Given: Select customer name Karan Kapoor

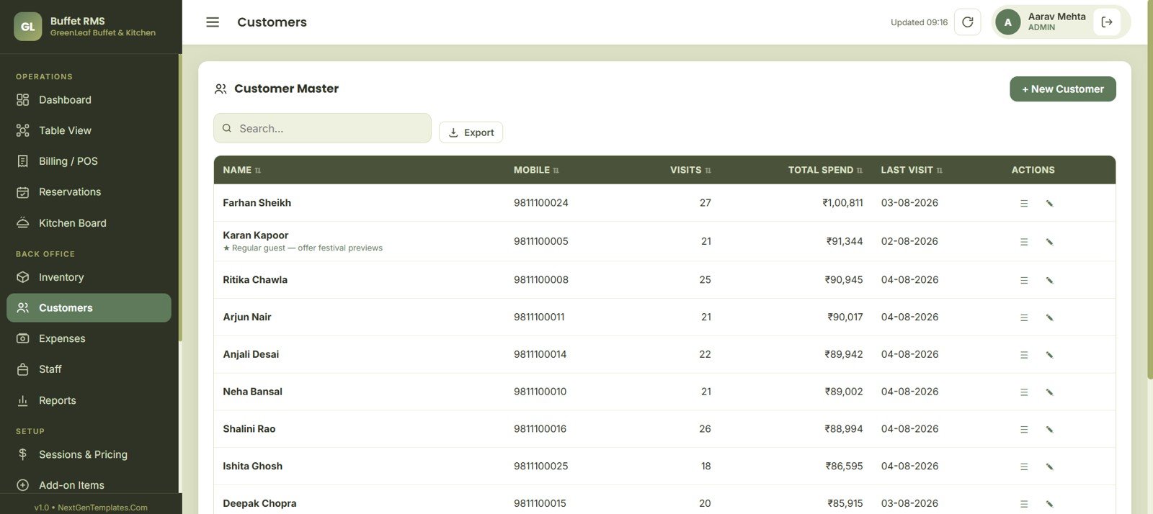Looking at the screenshot, I should tap(255, 235).
